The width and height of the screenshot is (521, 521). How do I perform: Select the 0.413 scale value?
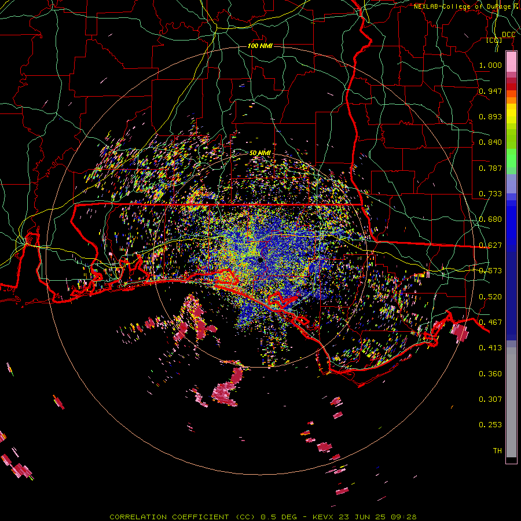[x=490, y=348]
